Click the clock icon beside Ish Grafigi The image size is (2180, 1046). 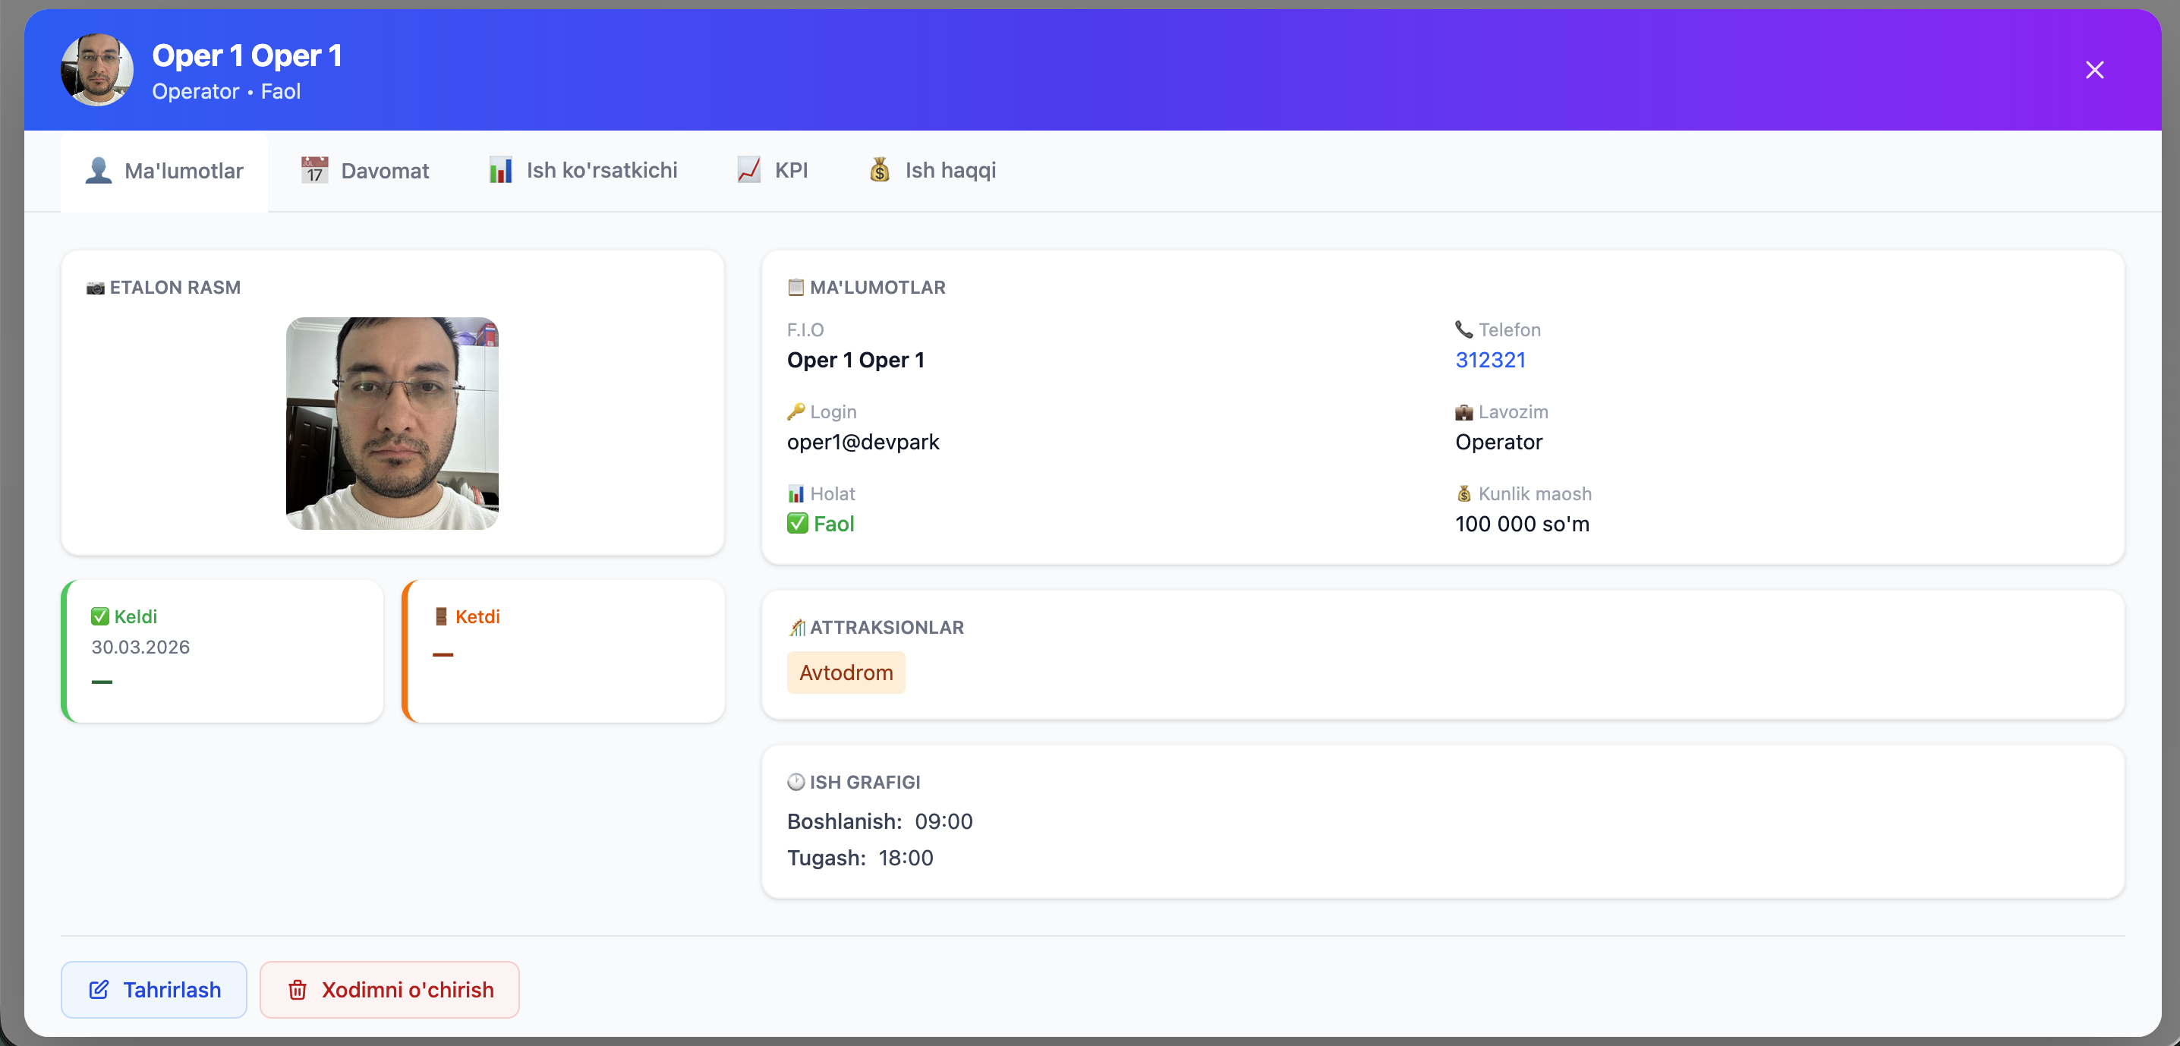coord(795,782)
